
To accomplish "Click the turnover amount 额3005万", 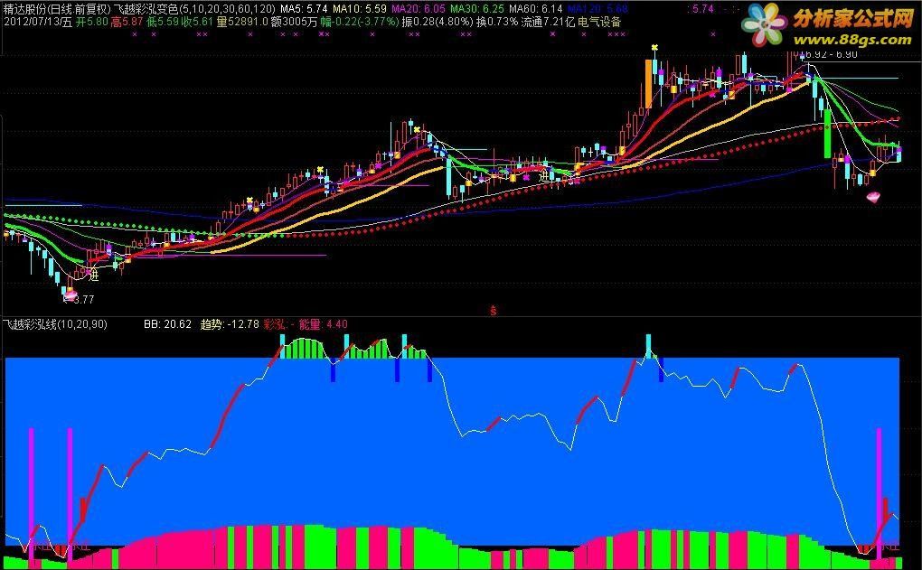I will 295,23.
